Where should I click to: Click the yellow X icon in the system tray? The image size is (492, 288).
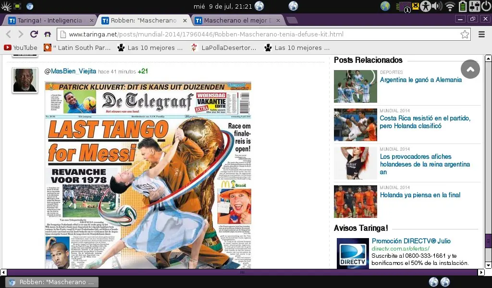coord(416,6)
